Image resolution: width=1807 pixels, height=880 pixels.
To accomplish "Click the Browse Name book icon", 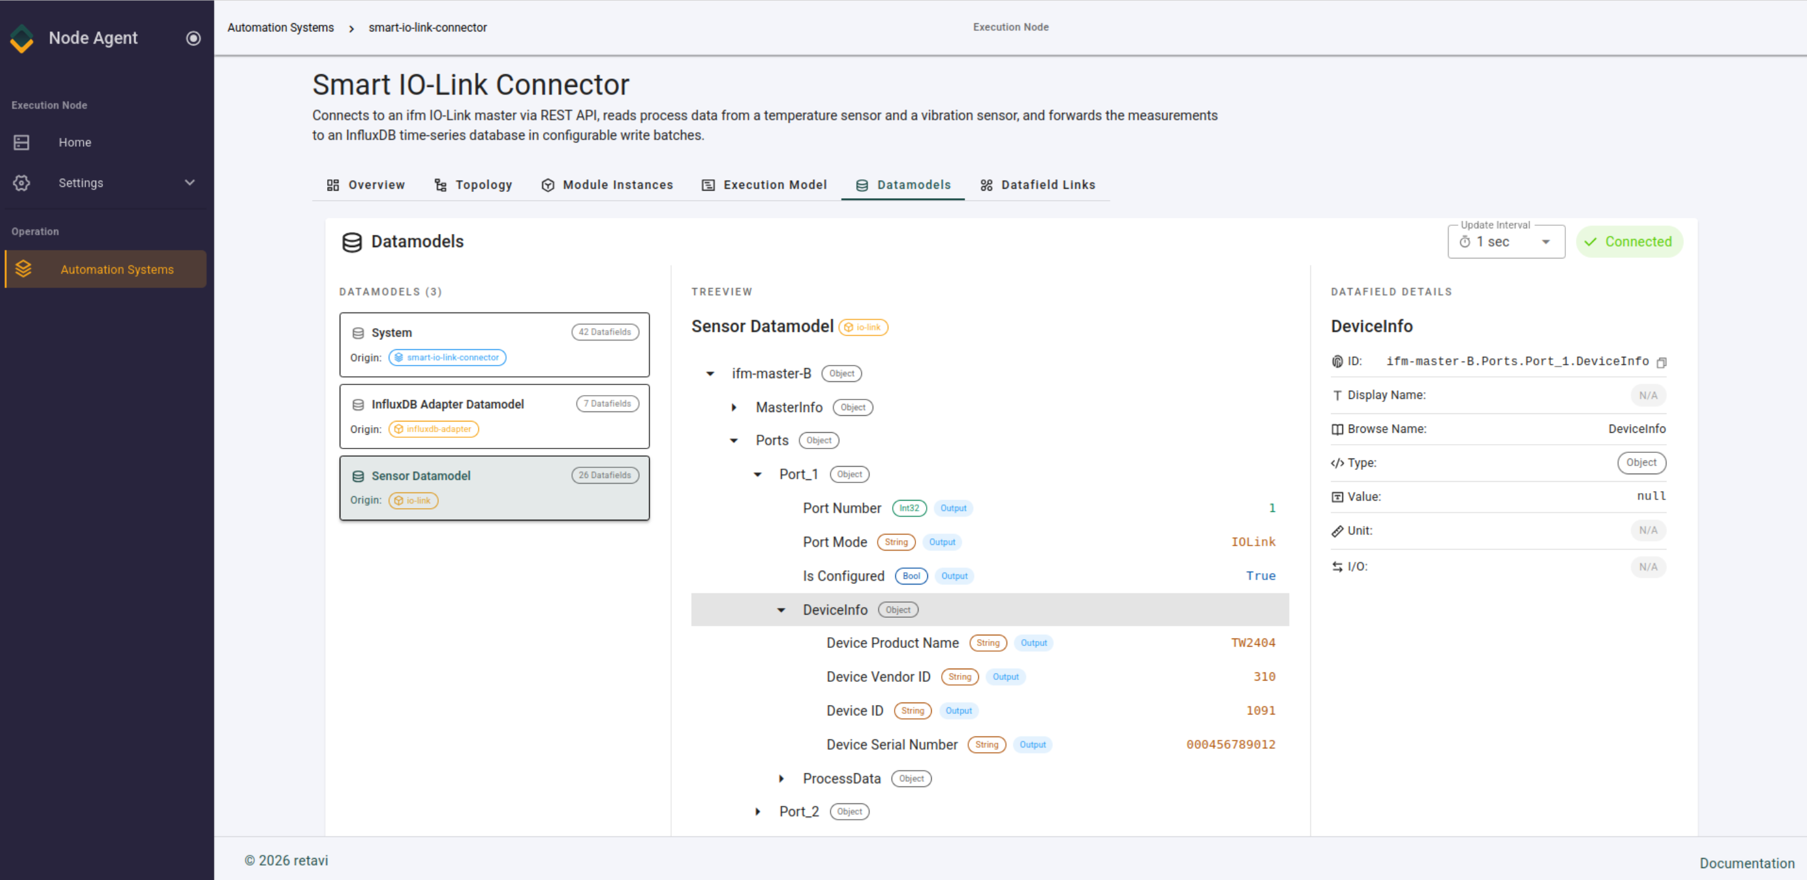I will (x=1337, y=430).
